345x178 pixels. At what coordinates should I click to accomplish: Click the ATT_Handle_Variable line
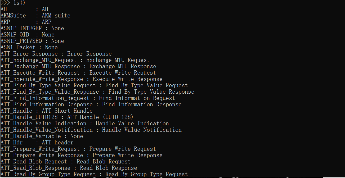coord(42,136)
